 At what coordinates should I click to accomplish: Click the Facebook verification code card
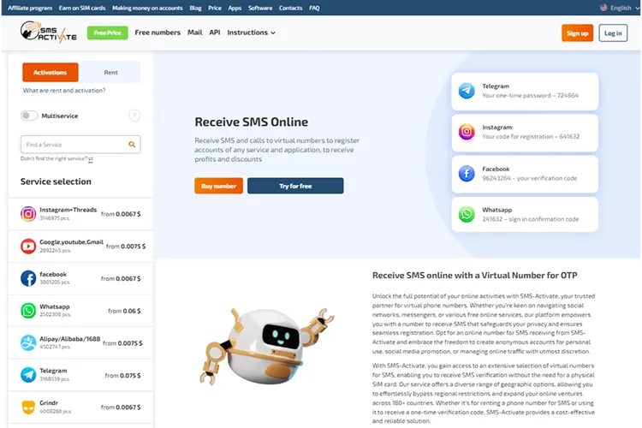point(525,174)
